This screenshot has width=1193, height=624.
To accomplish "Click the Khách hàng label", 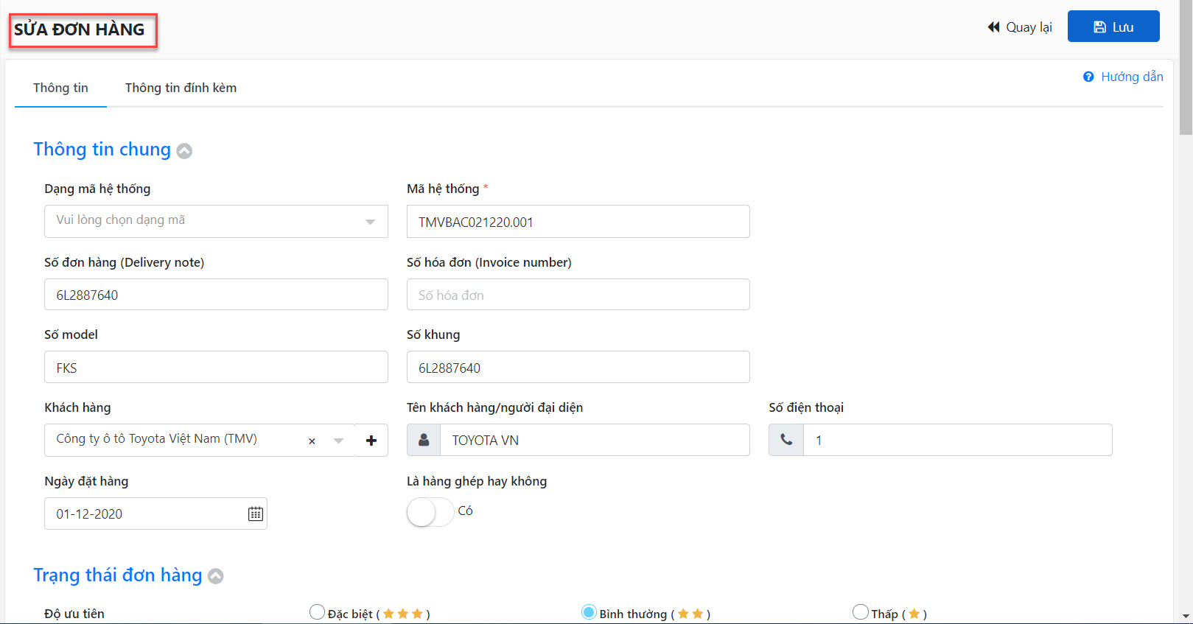I will [77, 407].
